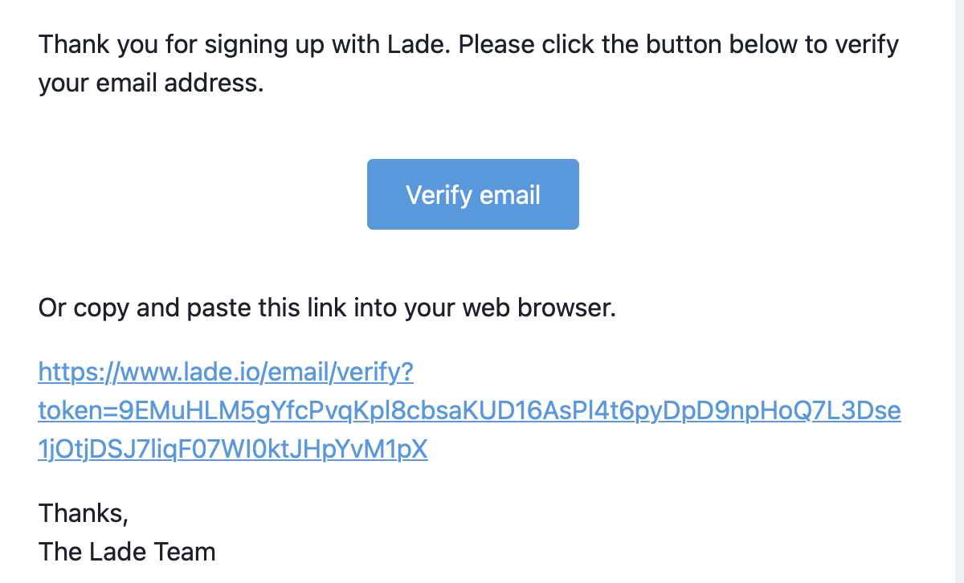
Task: Click the "Thanks," closing line
Action: (x=84, y=512)
